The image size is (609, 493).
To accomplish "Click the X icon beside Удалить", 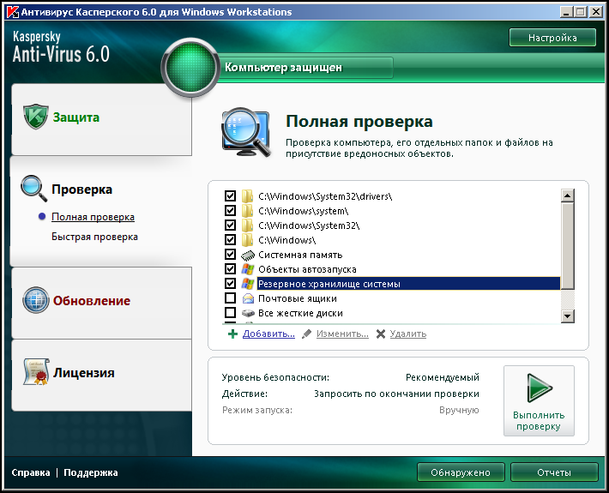I will pos(381,334).
